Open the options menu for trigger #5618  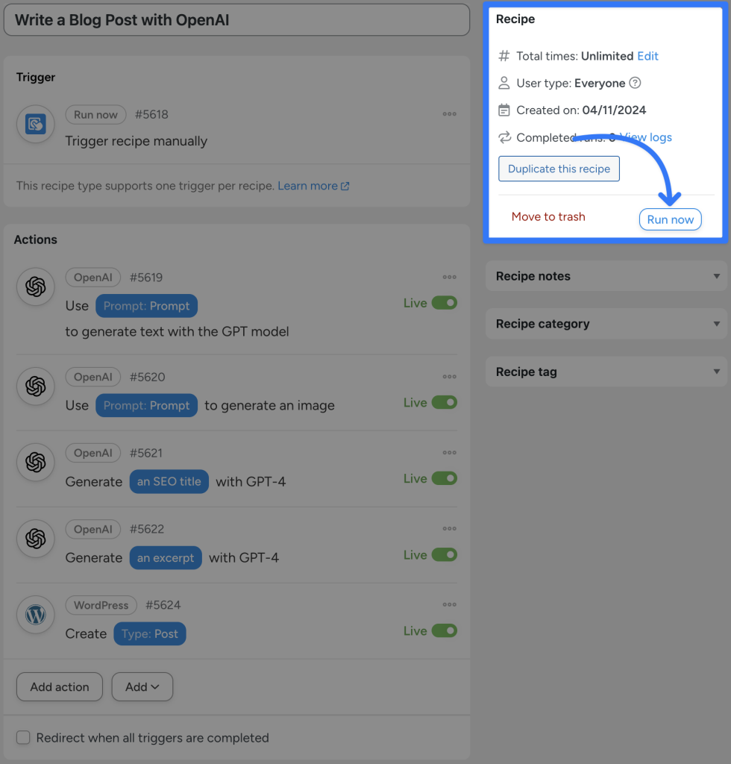point(449,114)
